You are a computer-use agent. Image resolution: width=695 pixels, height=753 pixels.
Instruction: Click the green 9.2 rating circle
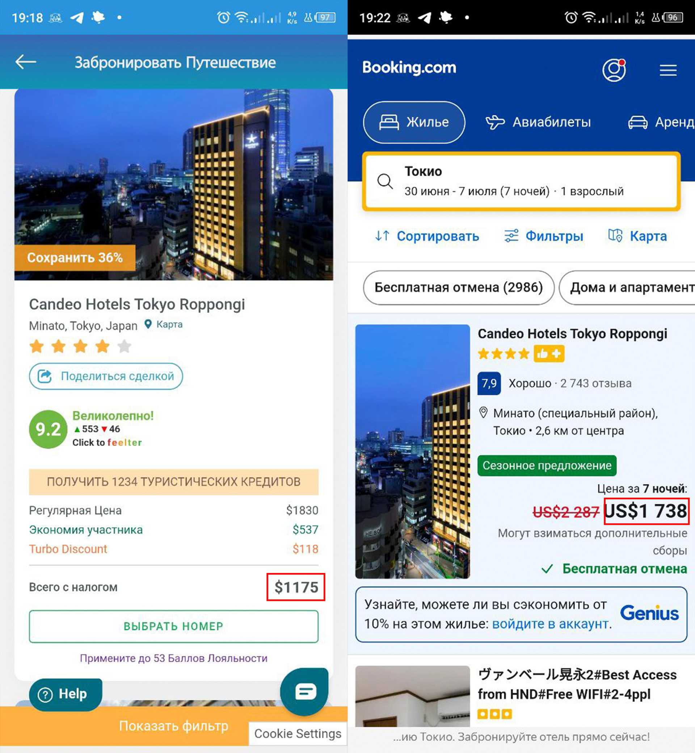pyautogui.click(x=48, y=429)
